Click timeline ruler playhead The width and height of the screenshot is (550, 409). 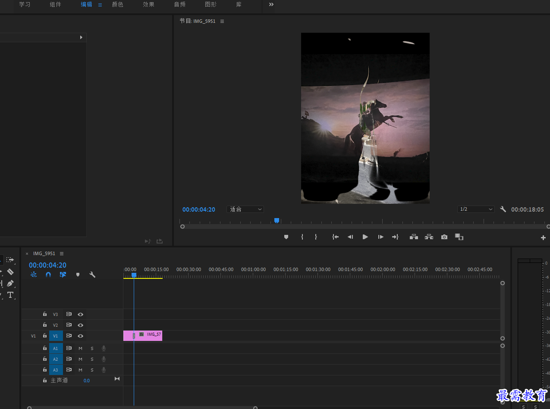coord(134,275)
